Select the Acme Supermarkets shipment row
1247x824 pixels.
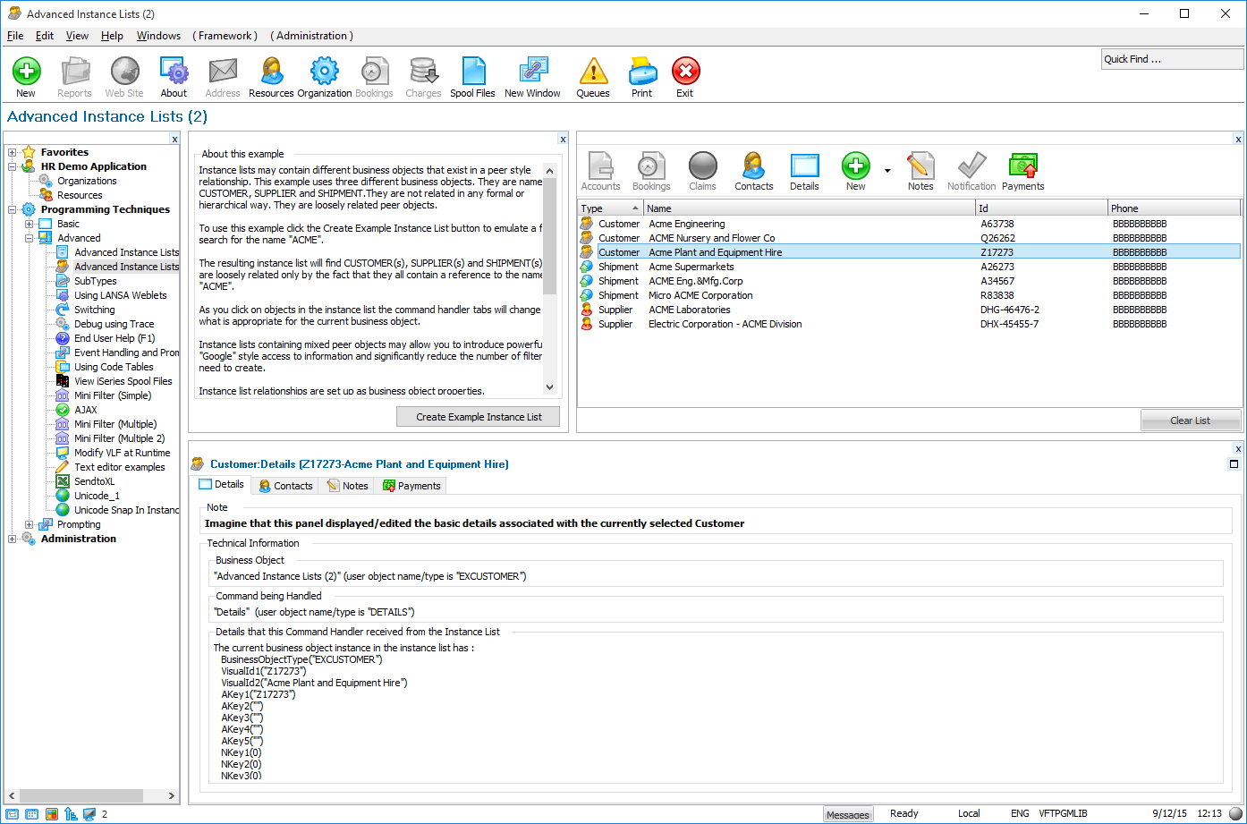click(x=909, y=267)
